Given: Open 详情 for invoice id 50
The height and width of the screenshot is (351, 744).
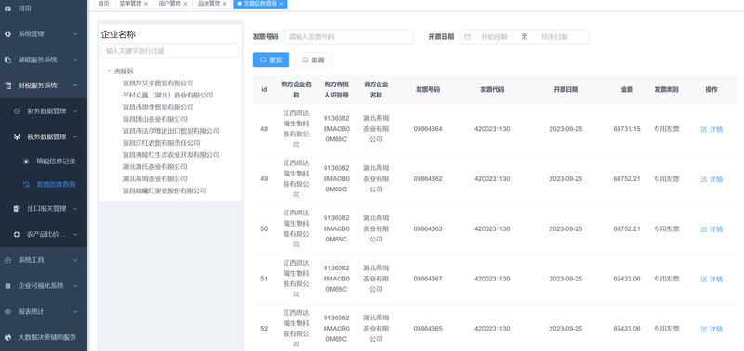Looking at the screenshot, I should 711,229.
